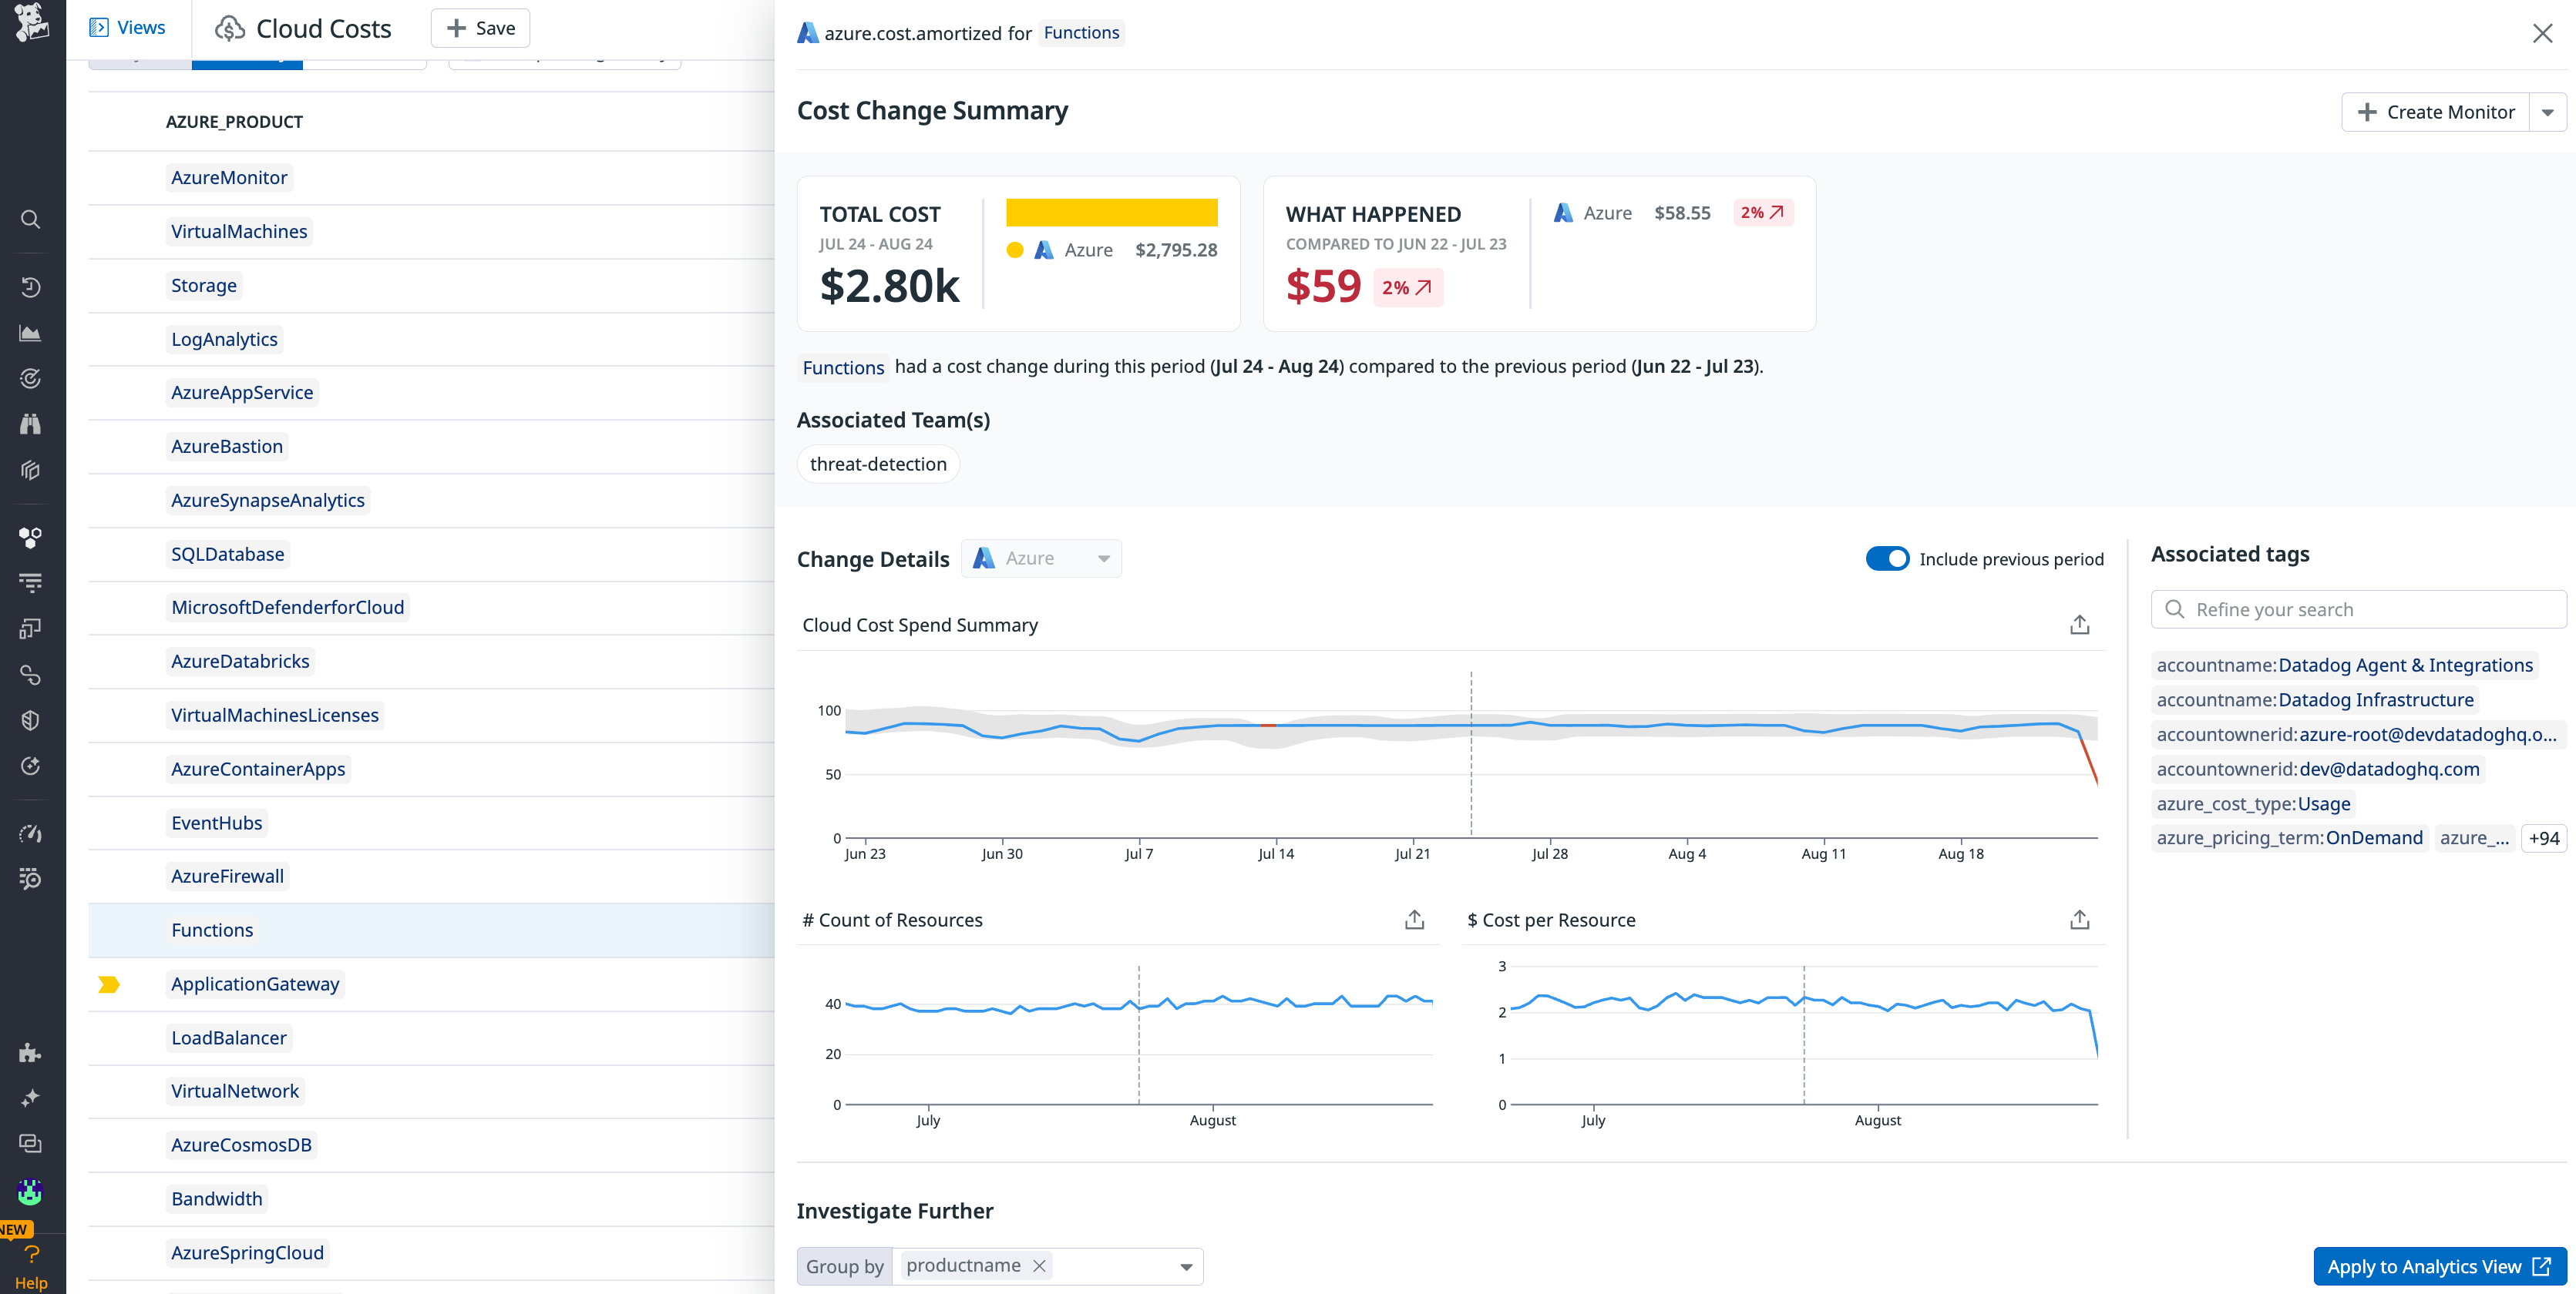
Task: Open the Integrations puzzle-piece icon
Action: point(31,1053)
